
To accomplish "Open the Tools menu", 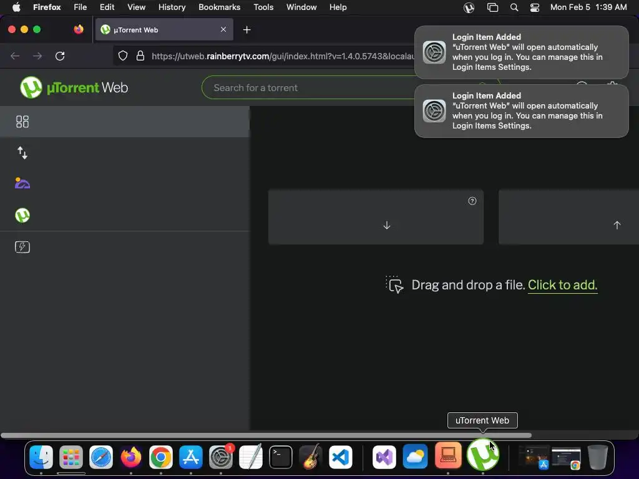I will (x=263, y=7).
